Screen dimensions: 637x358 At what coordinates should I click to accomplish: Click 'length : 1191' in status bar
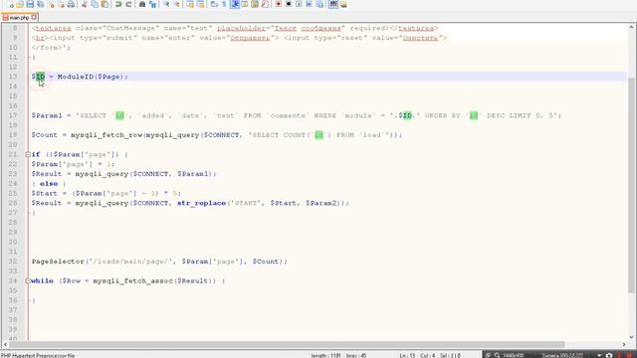coord(325,355)
